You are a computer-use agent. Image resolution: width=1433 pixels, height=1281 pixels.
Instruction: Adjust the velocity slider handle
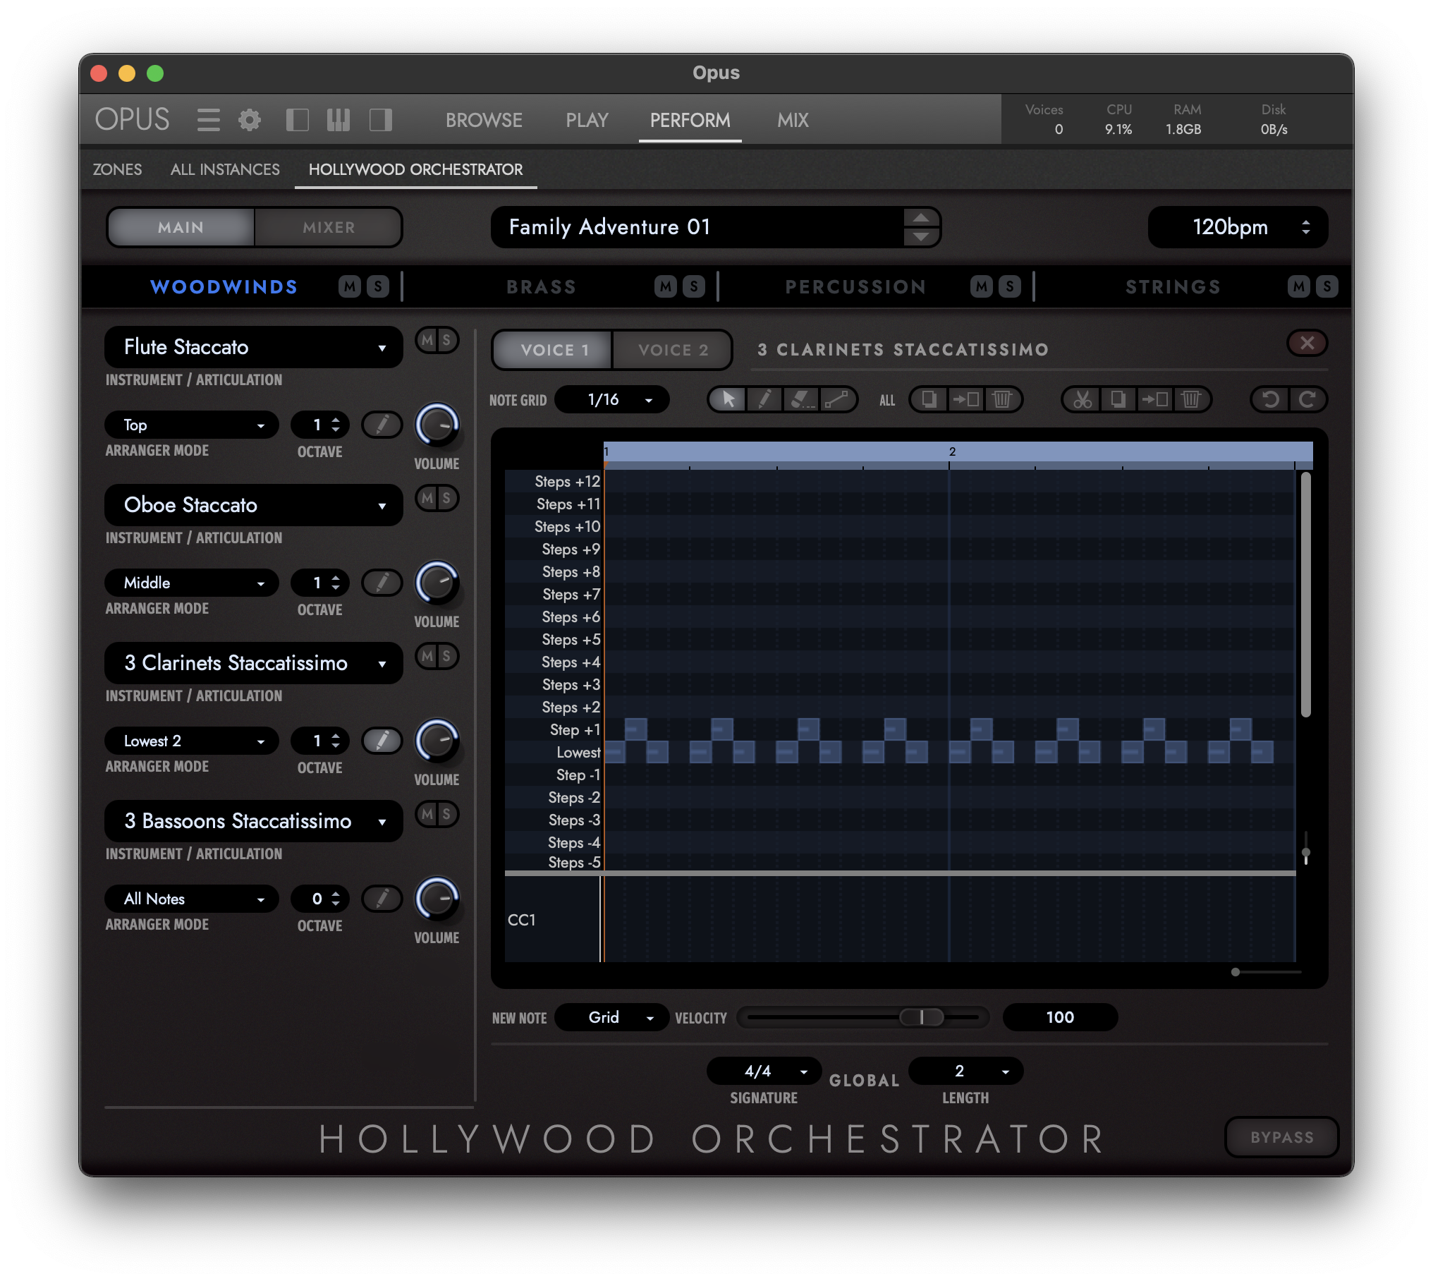[922, 1017]
